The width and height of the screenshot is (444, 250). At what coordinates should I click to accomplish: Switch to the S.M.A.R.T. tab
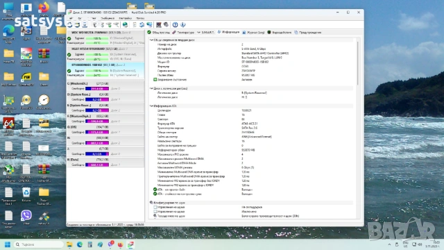[206, 33]
